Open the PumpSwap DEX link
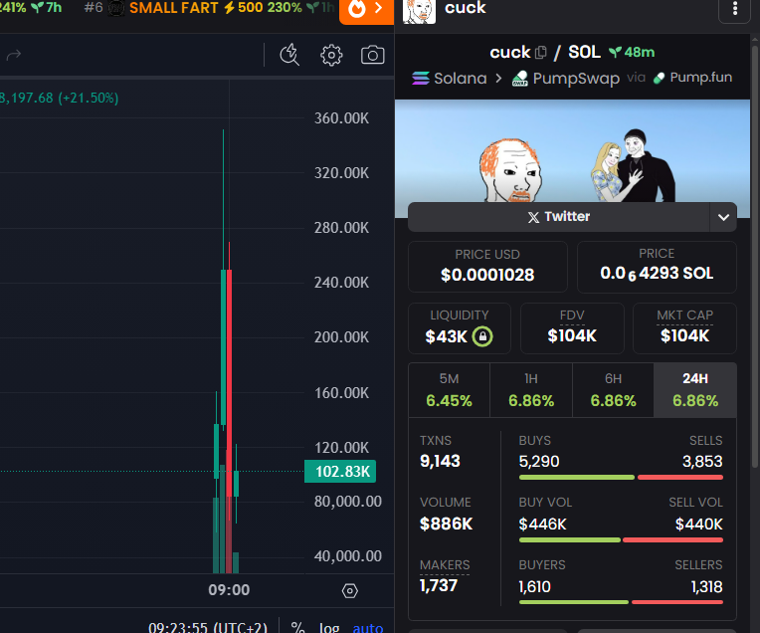This screenshot has height=633, width=760. [566, 78]
